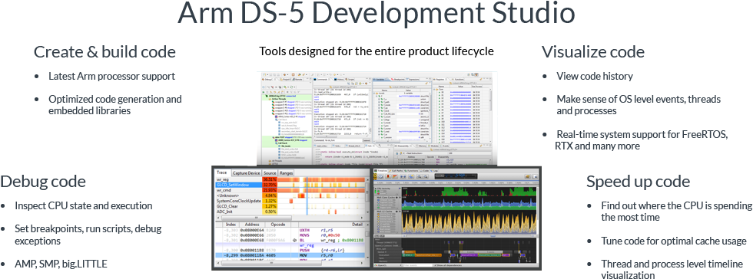753x279 pixels.
Task: Click the 4.94% heat cell
Action: 270,195
